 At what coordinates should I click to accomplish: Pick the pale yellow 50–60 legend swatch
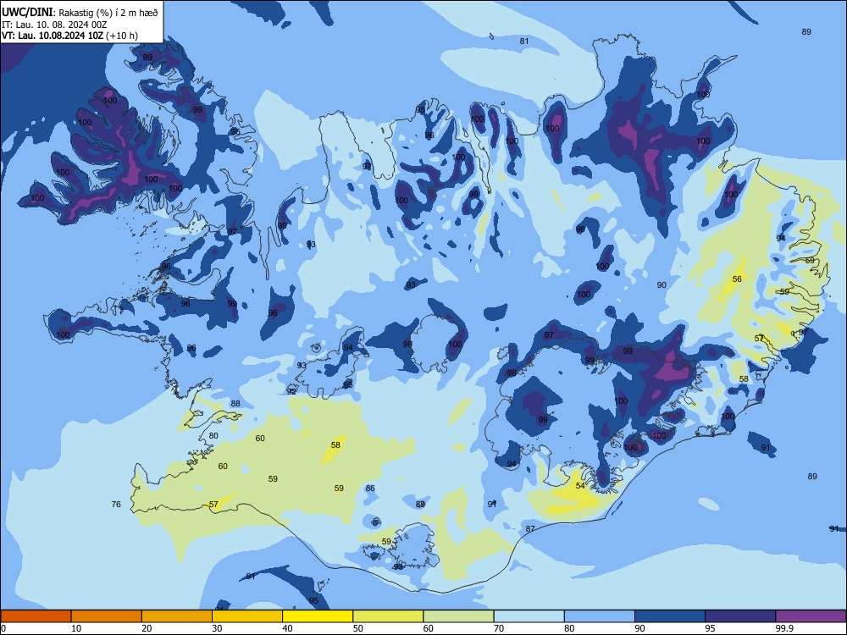pos(388,616)
